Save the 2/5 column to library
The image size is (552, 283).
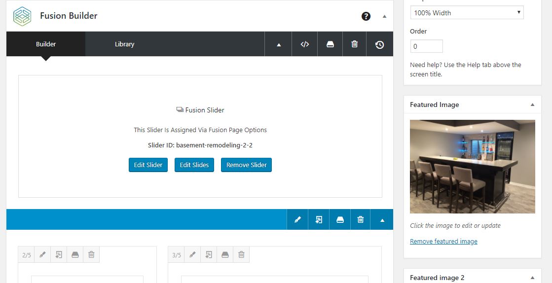click(x=75, y=254)
